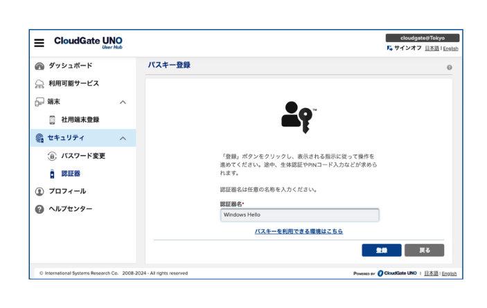Open the hamburger menu icon
The height and width of the screenshot is (308, 487).
(39, 43)
